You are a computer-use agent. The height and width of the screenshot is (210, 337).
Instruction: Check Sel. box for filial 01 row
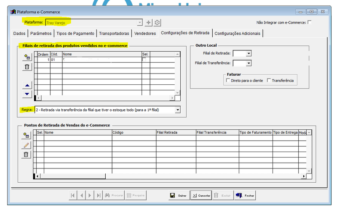click(x=144, y=60)
